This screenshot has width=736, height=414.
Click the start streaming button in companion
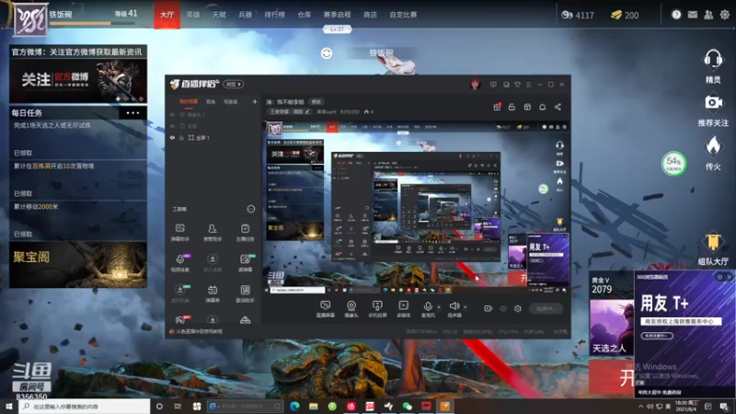coord(546,308)
